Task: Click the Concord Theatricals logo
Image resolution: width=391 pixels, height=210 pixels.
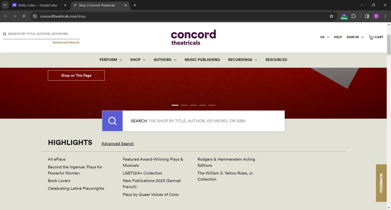Action: [193, 37]
